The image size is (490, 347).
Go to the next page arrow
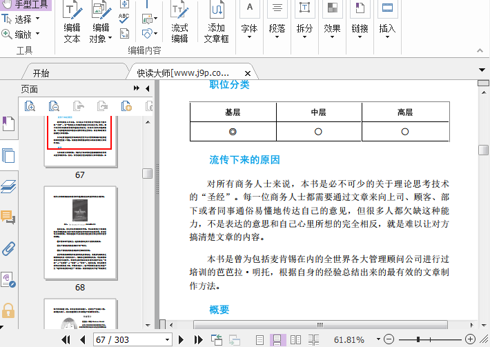coord(182,339)
